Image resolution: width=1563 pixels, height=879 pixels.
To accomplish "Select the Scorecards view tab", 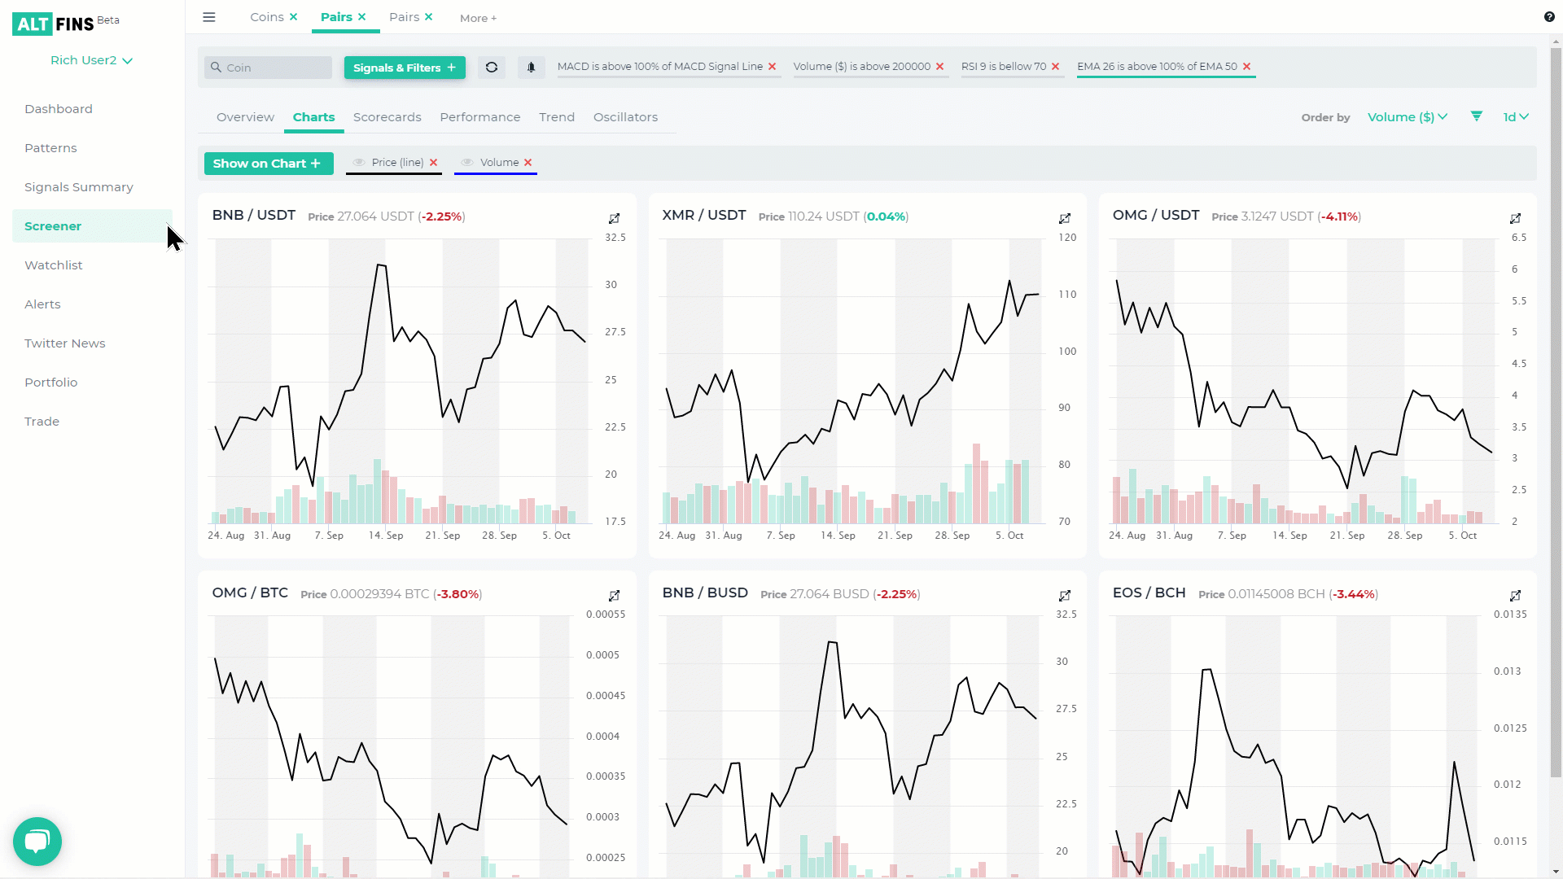I will click(387, 117).
